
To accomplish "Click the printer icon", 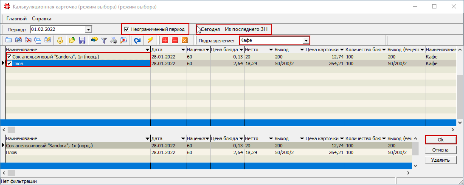I will 113,40.
